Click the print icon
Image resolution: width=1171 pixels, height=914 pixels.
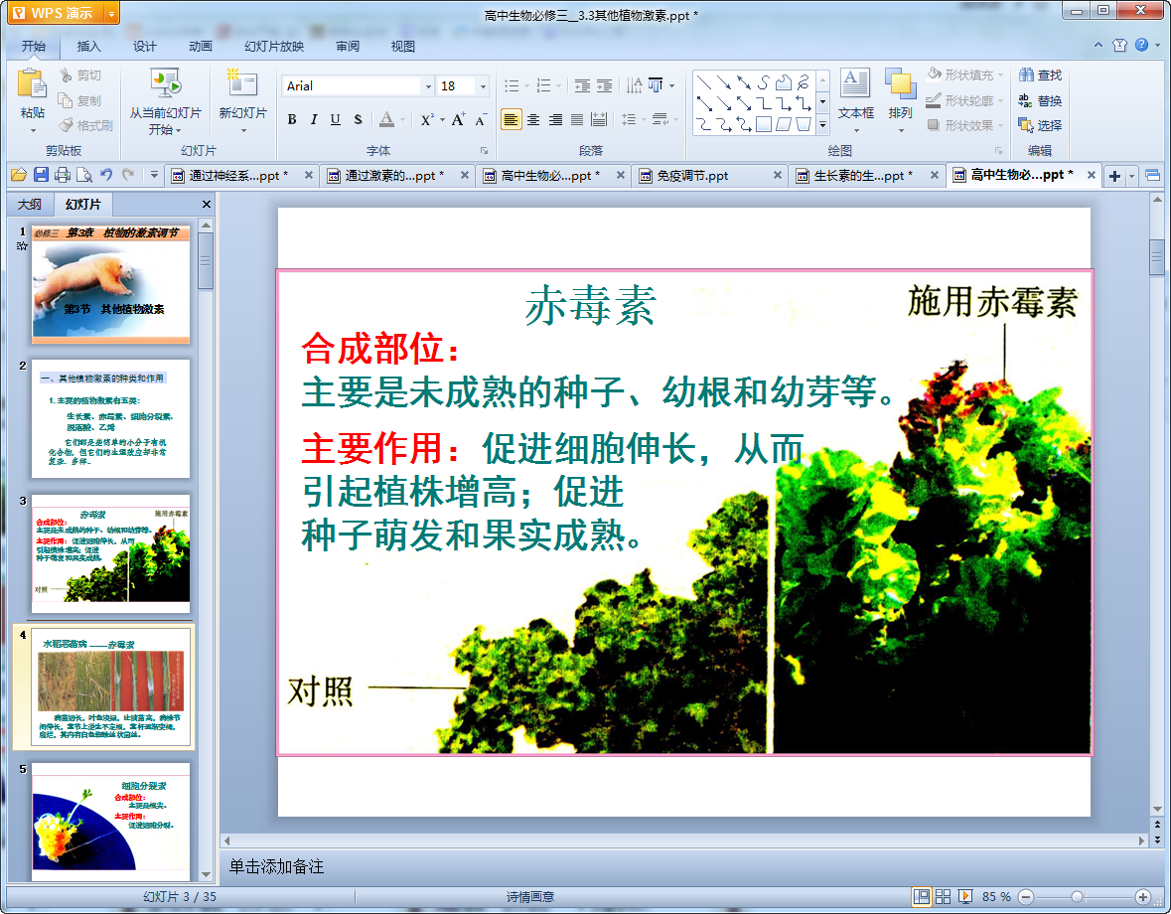pos(63,175)
